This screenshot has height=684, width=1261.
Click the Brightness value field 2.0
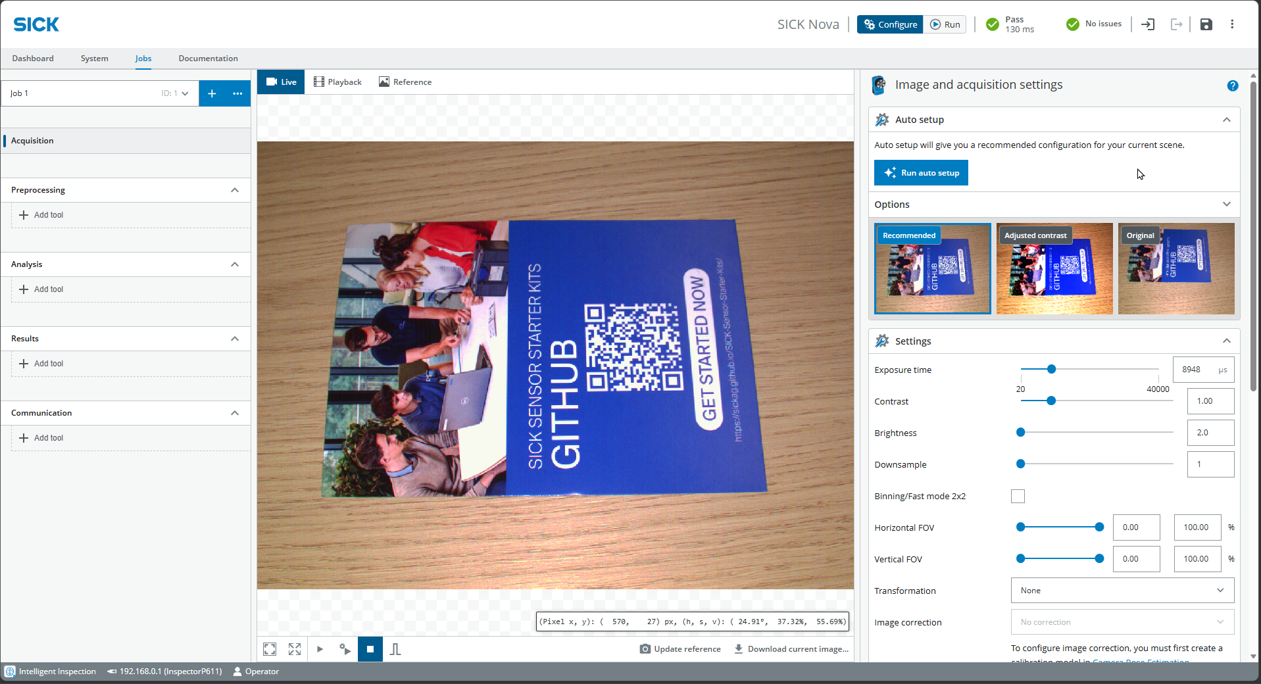[x=1210, y=433]
